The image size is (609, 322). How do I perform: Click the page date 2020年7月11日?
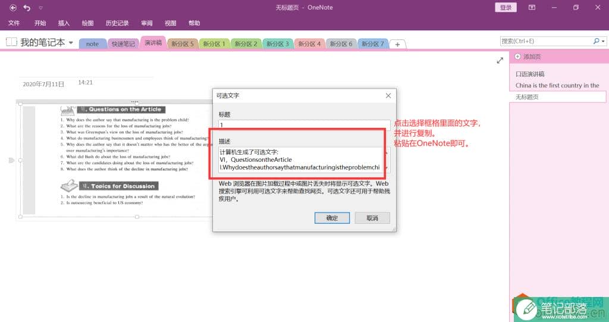click(43, 84)
